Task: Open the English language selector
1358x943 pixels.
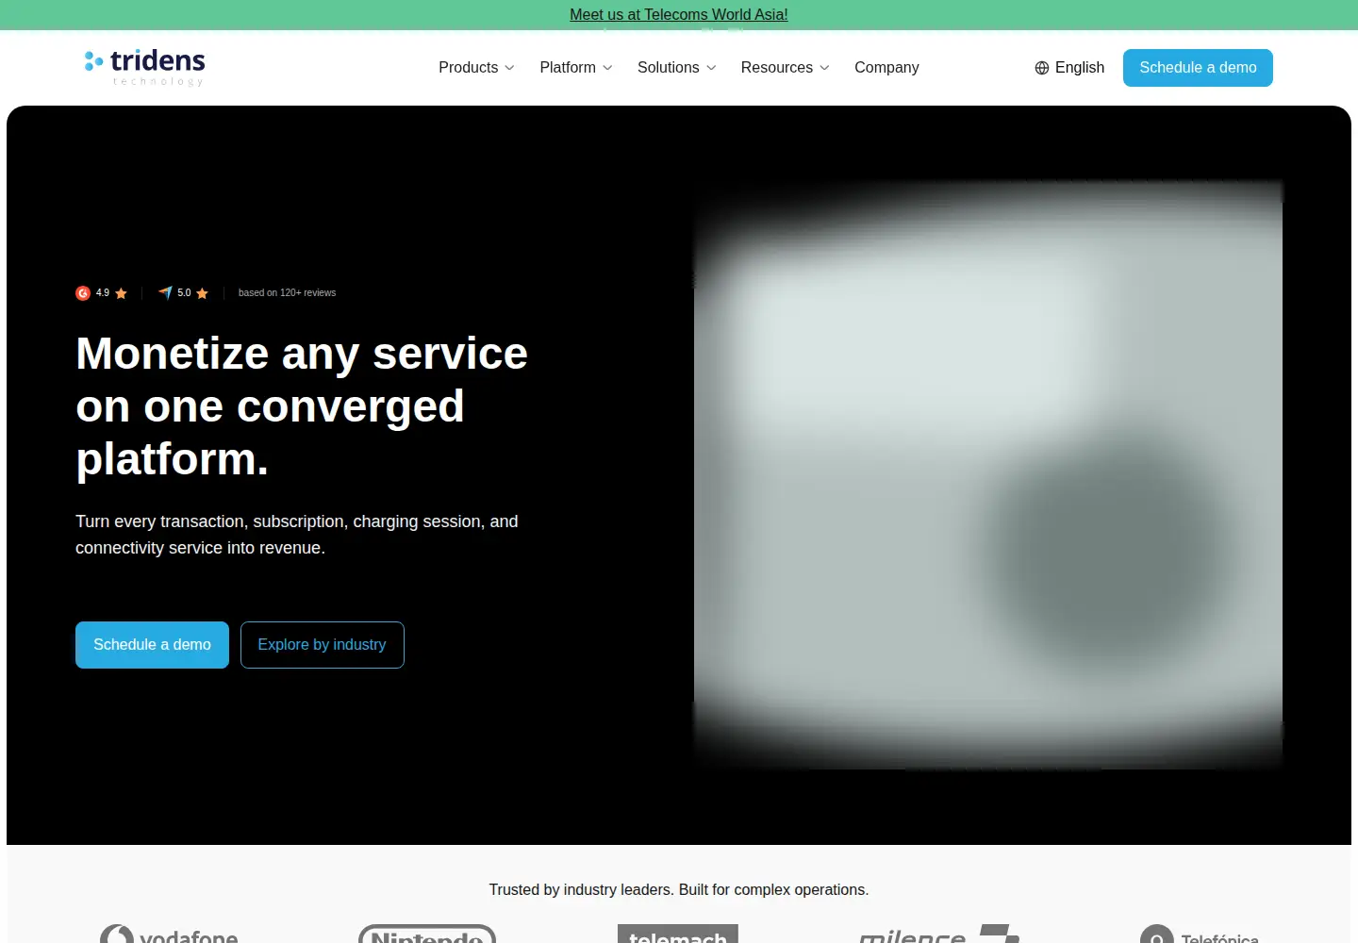Action: pyautogui.click(x=1069, y=68)
